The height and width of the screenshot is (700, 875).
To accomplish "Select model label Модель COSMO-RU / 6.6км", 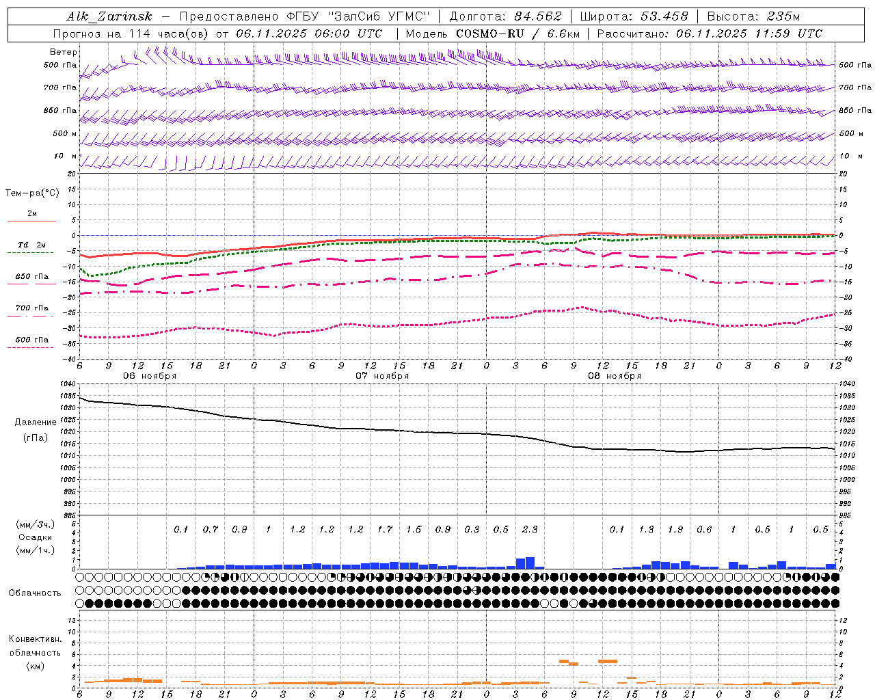I will pos(492,33).
